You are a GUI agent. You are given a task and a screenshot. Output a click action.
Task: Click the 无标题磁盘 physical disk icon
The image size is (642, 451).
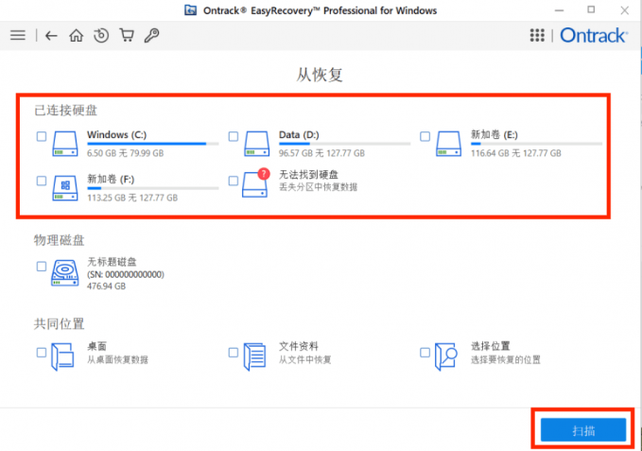tap(64, 273)
